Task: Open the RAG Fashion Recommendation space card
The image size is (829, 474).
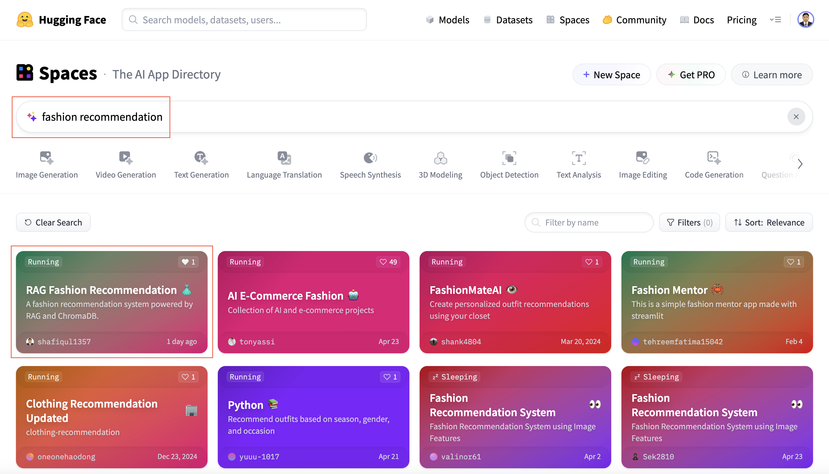Action: point(112,302)
